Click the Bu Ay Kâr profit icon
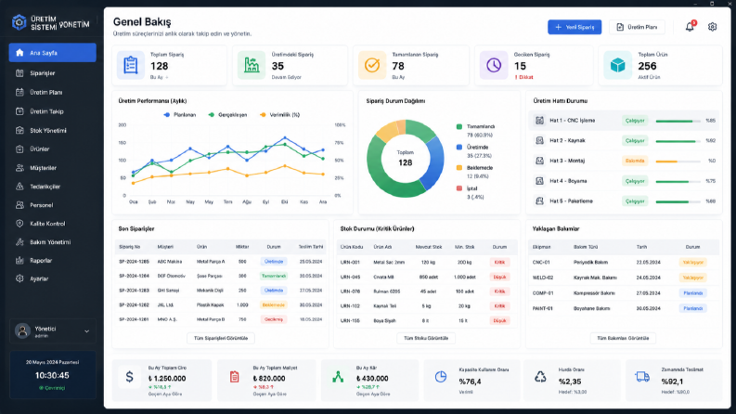Image resolution: width=736 pixels, height=414 pixels. [x=338, y=377]
